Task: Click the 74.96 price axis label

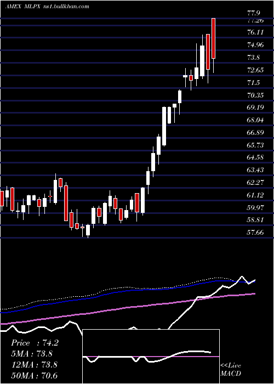Action: coord(255,45)
